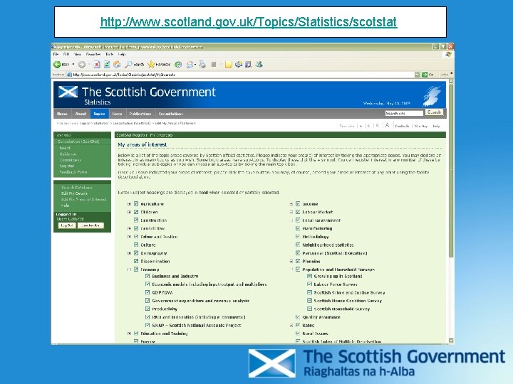Image resolution: width=513 pixels, height=384 pixels.
Task: Select the Consultations navigation tab
Action: point(170,114)
